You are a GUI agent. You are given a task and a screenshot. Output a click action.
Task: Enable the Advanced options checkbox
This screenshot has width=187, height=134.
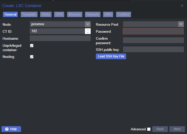[149, 129]
